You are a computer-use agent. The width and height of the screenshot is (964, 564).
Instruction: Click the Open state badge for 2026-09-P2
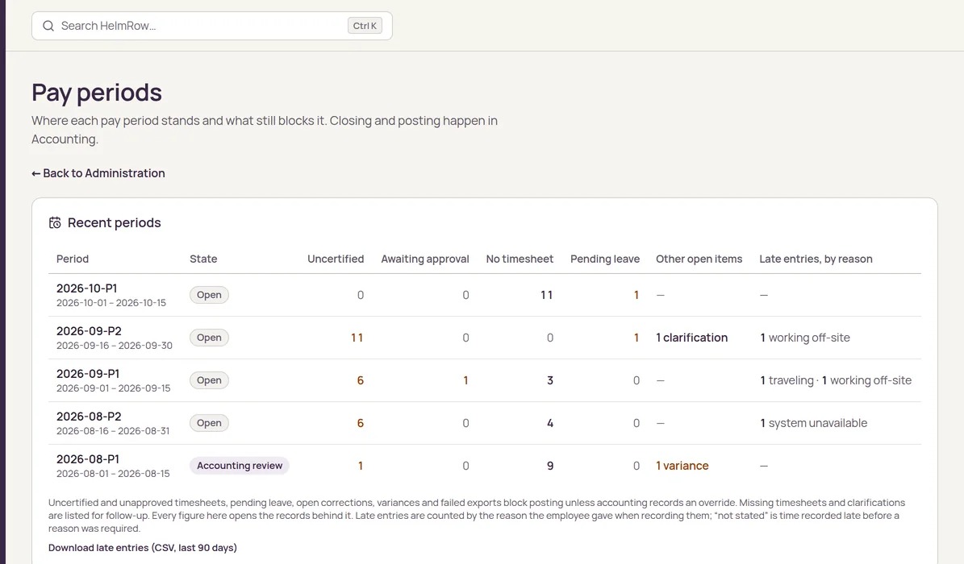[x=209, y=338]
